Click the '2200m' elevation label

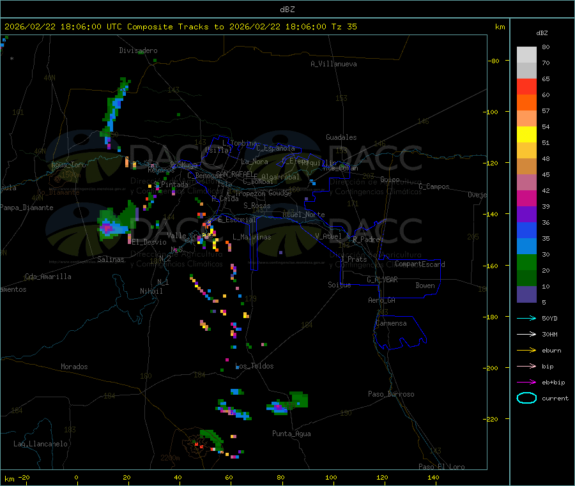[170, 458]
